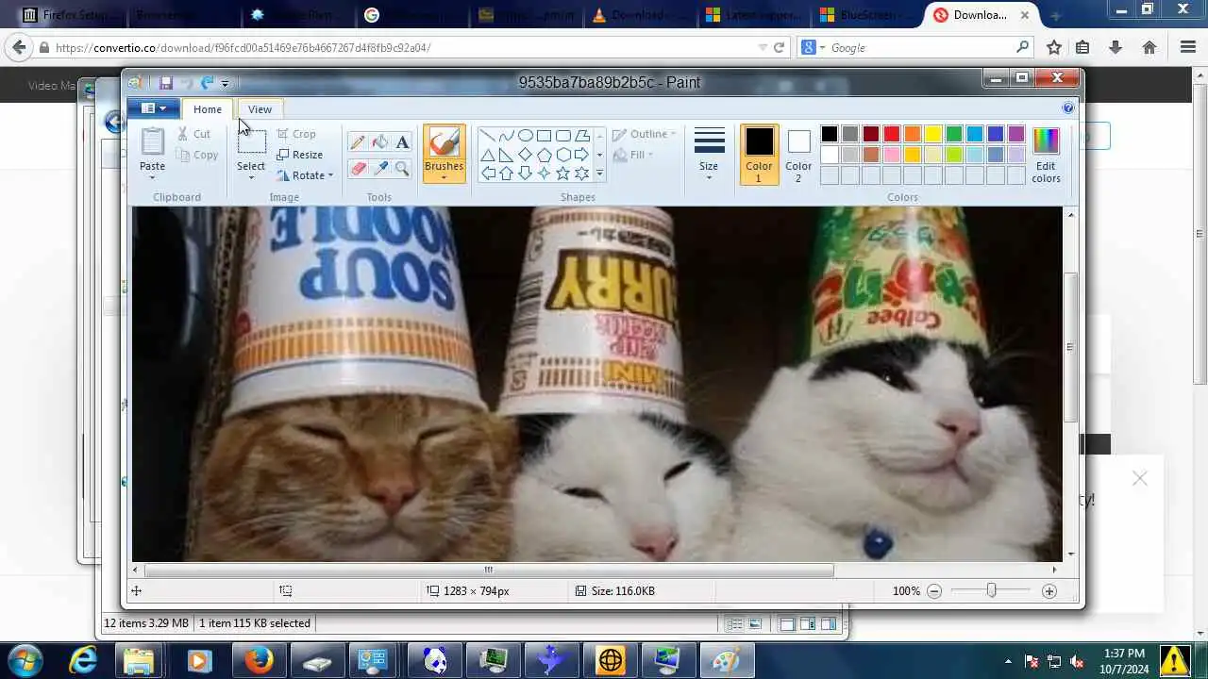Pick the yellow color swatch
Image resolution: width=1208 pixels, height=679 pixels.
[933, 134]
